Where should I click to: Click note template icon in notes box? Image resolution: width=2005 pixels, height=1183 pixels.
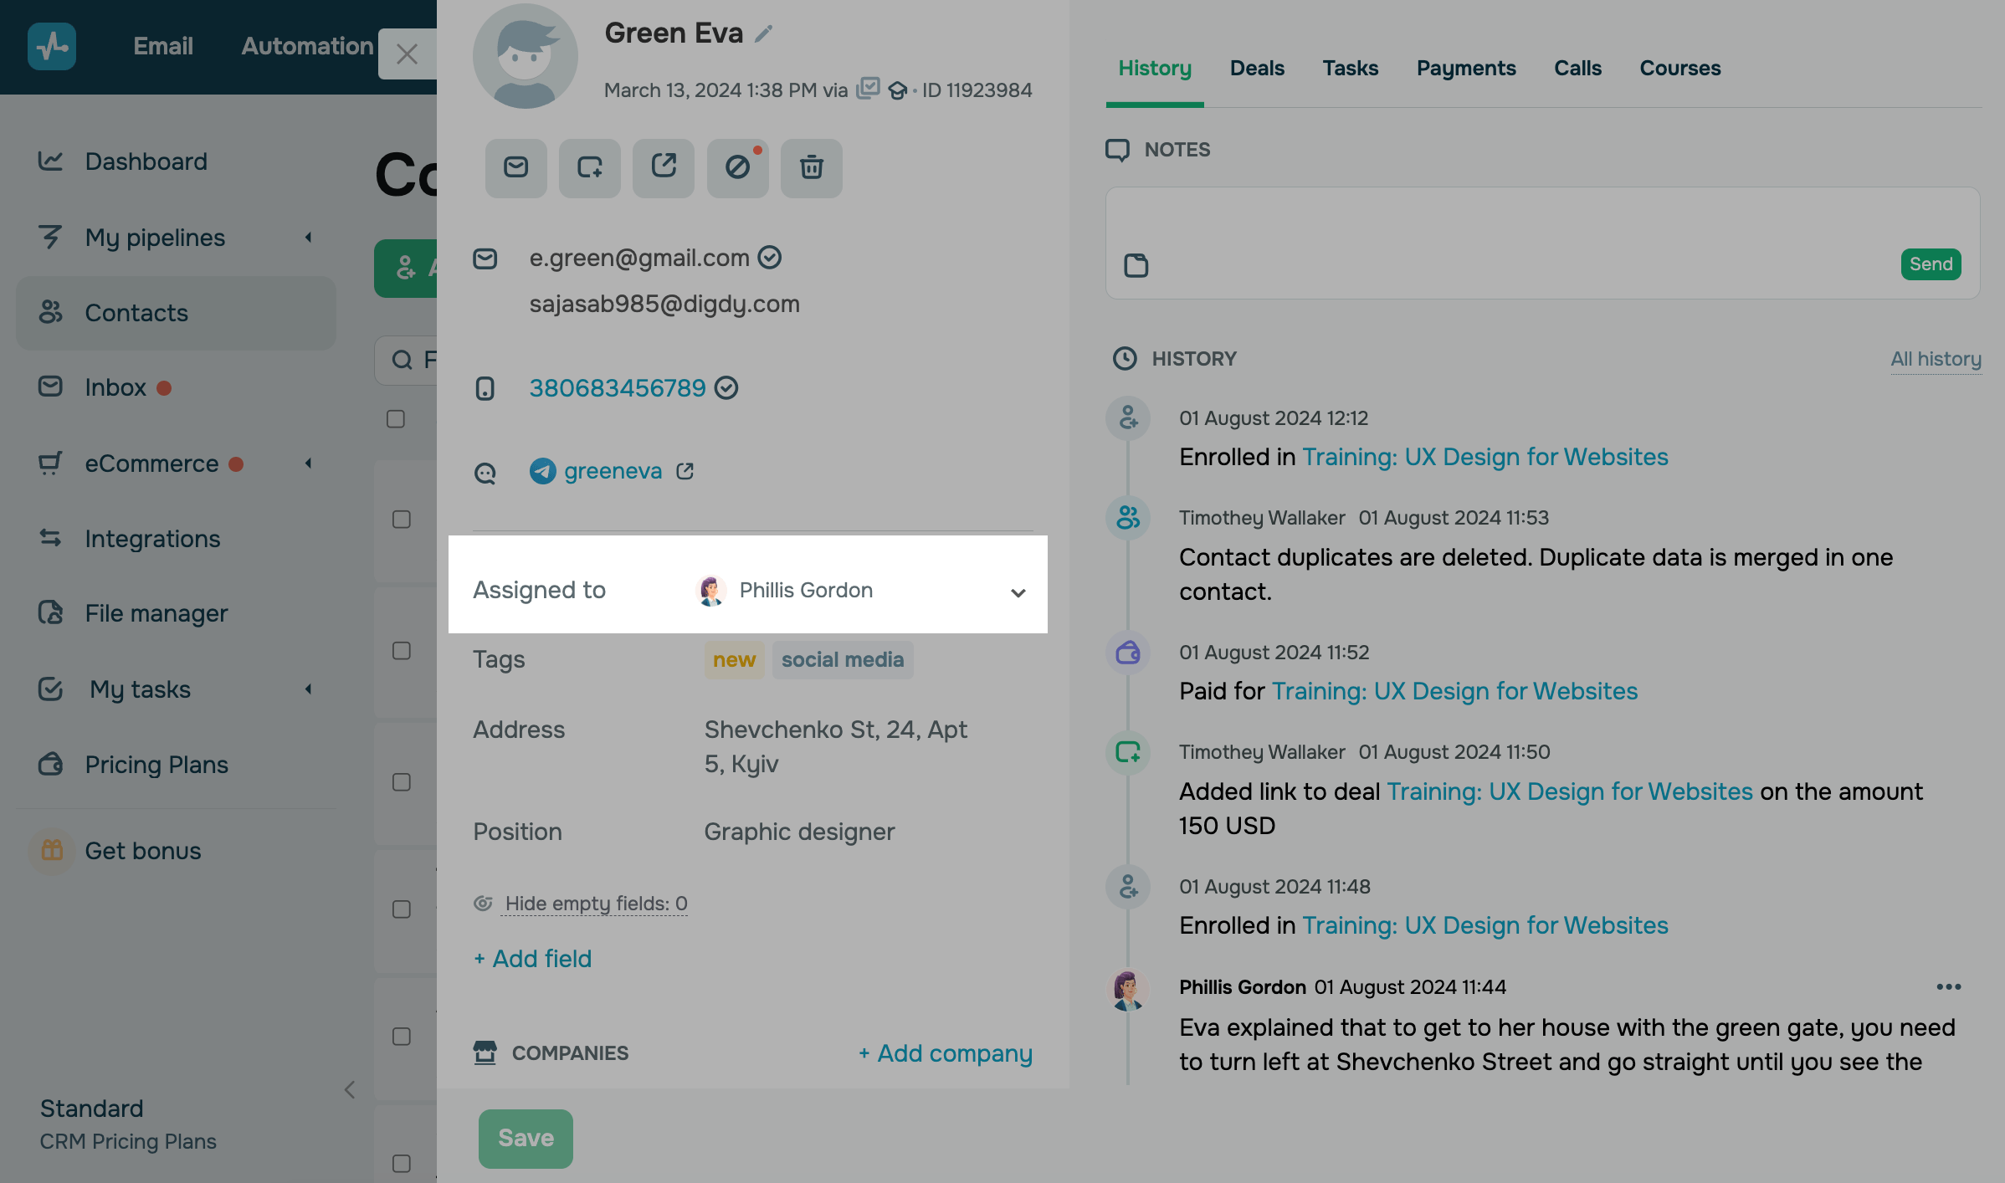[x=1136, y=266]
